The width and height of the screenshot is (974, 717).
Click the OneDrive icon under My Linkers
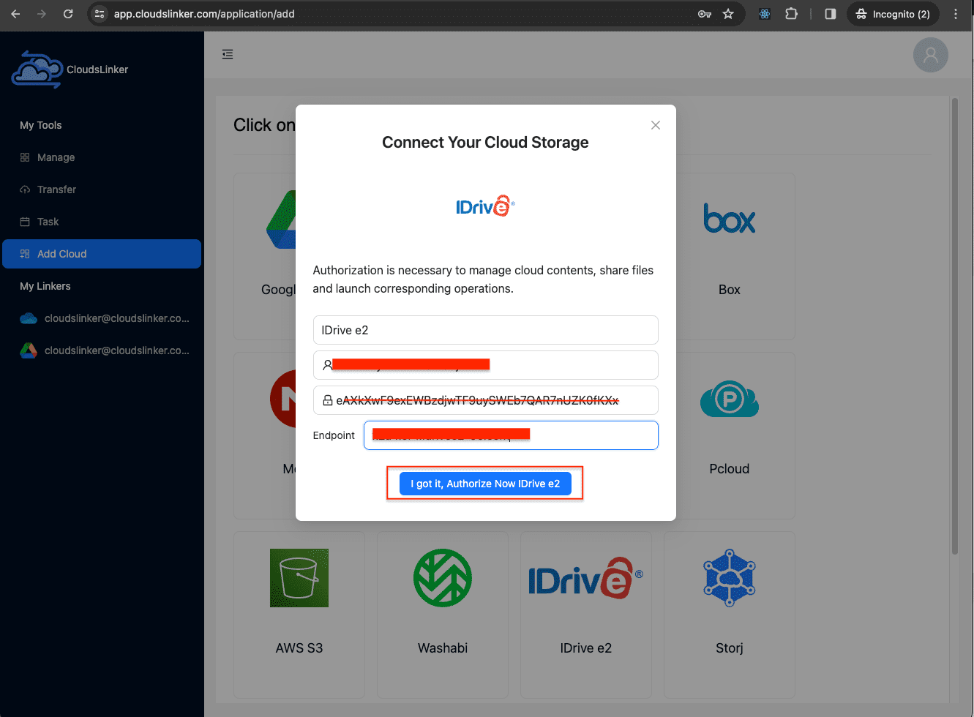29,318
